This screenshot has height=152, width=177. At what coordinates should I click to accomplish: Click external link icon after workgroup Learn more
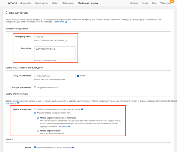pos(66,22)
